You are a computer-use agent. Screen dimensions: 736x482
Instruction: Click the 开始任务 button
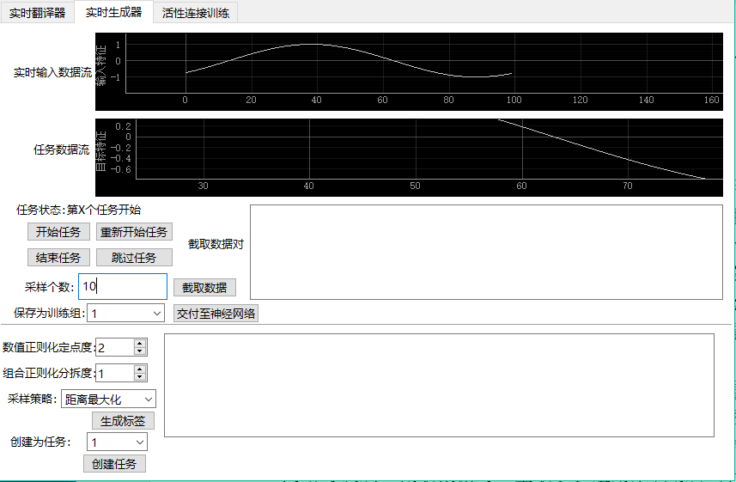point(58,232)
